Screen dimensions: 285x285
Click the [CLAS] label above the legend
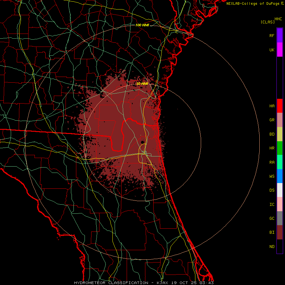pos(268,22)
